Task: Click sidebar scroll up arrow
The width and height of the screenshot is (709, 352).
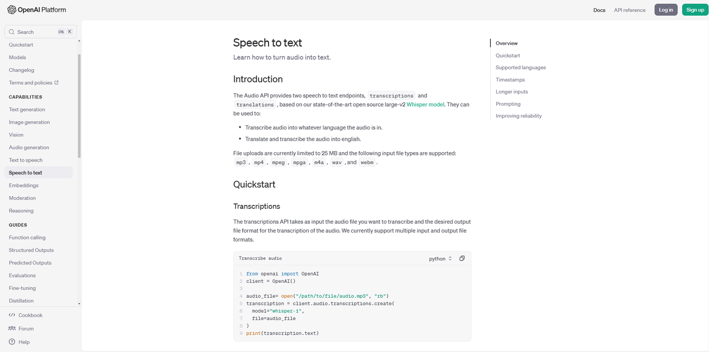Action: pos(79,42)
